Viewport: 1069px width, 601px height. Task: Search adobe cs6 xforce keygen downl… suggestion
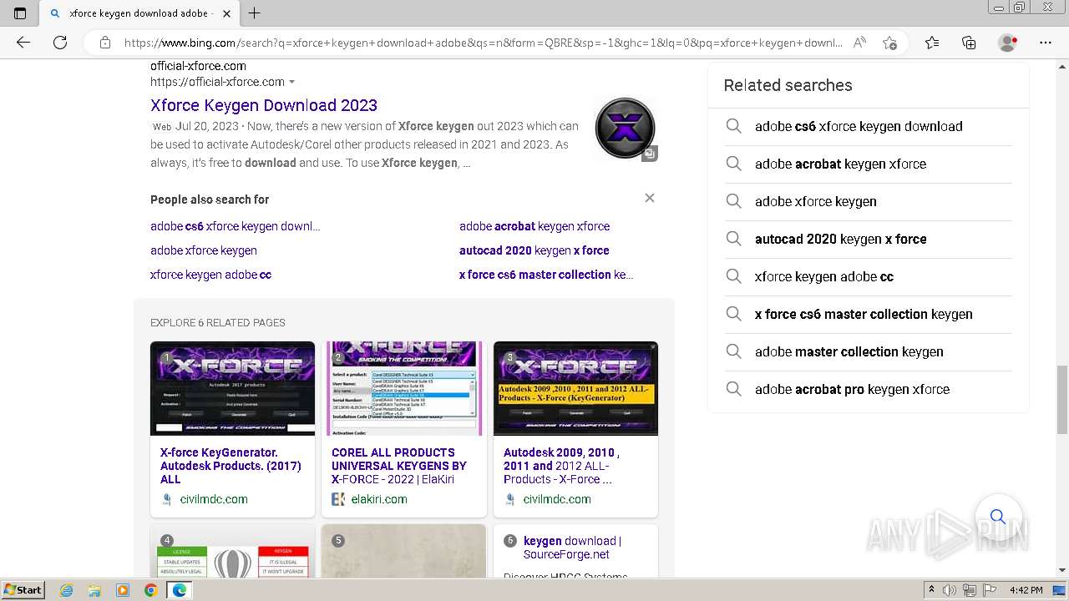coord(236,226)
